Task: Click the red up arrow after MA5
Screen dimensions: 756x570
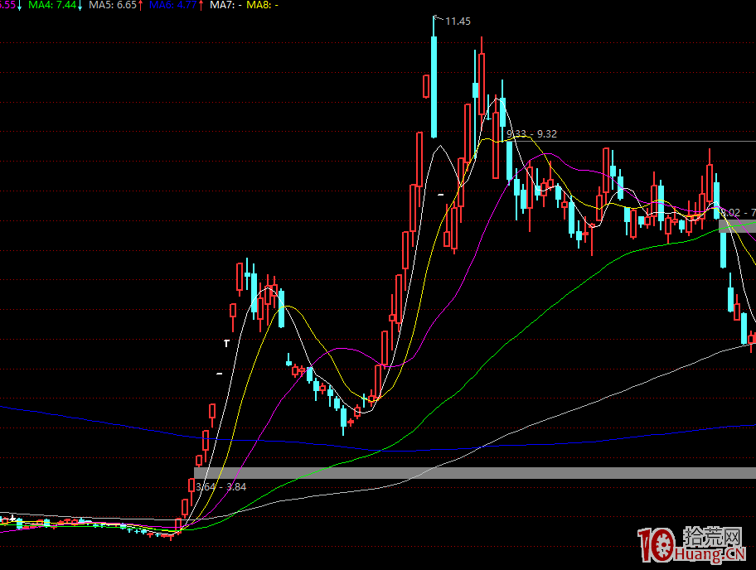Action: pyautogui.click(x=140, y=5)
